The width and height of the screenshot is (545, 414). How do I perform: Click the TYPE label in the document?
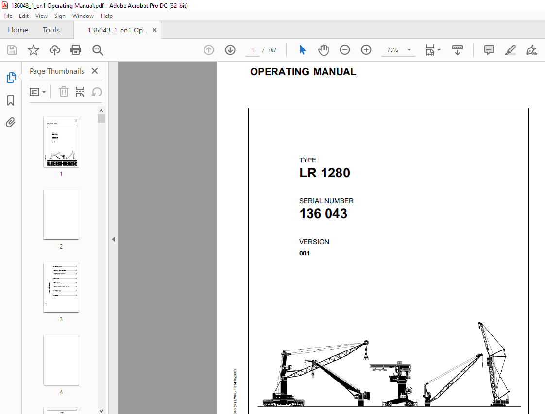[x=307, y=160]
